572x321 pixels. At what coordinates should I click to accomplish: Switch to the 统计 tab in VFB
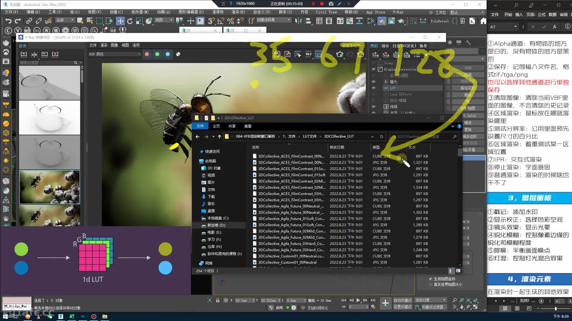[x=385, y=46]
